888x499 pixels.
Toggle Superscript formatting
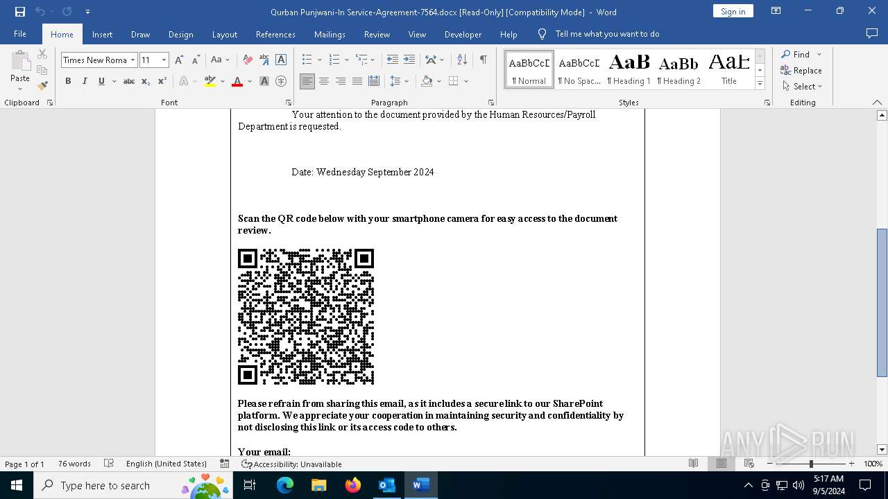pyautogui.click(x=162, y=81)
